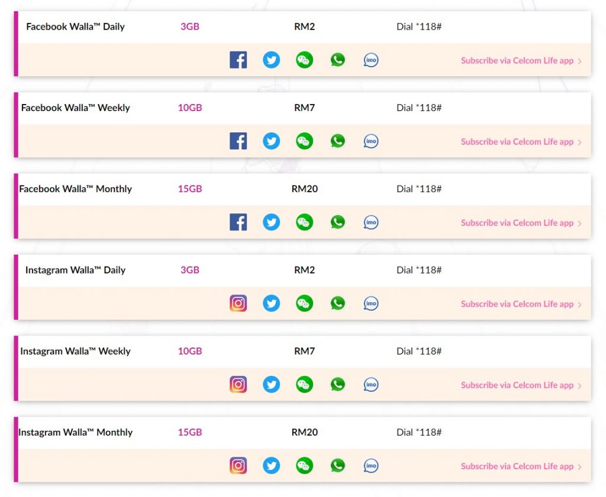Click Twitter icon in Instagram Walla Daily row

271,303
